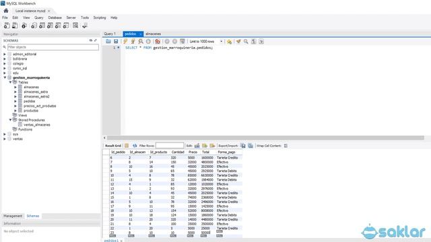Save current statement as snippet (star)
Screen dimensions: 431x242
(229, 42)
